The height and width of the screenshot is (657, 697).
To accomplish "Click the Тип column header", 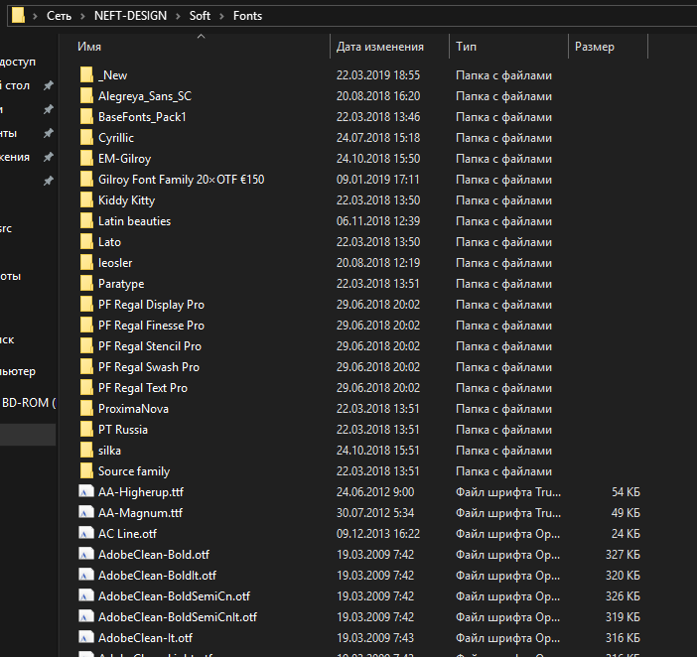I will [x=466, y=47].
